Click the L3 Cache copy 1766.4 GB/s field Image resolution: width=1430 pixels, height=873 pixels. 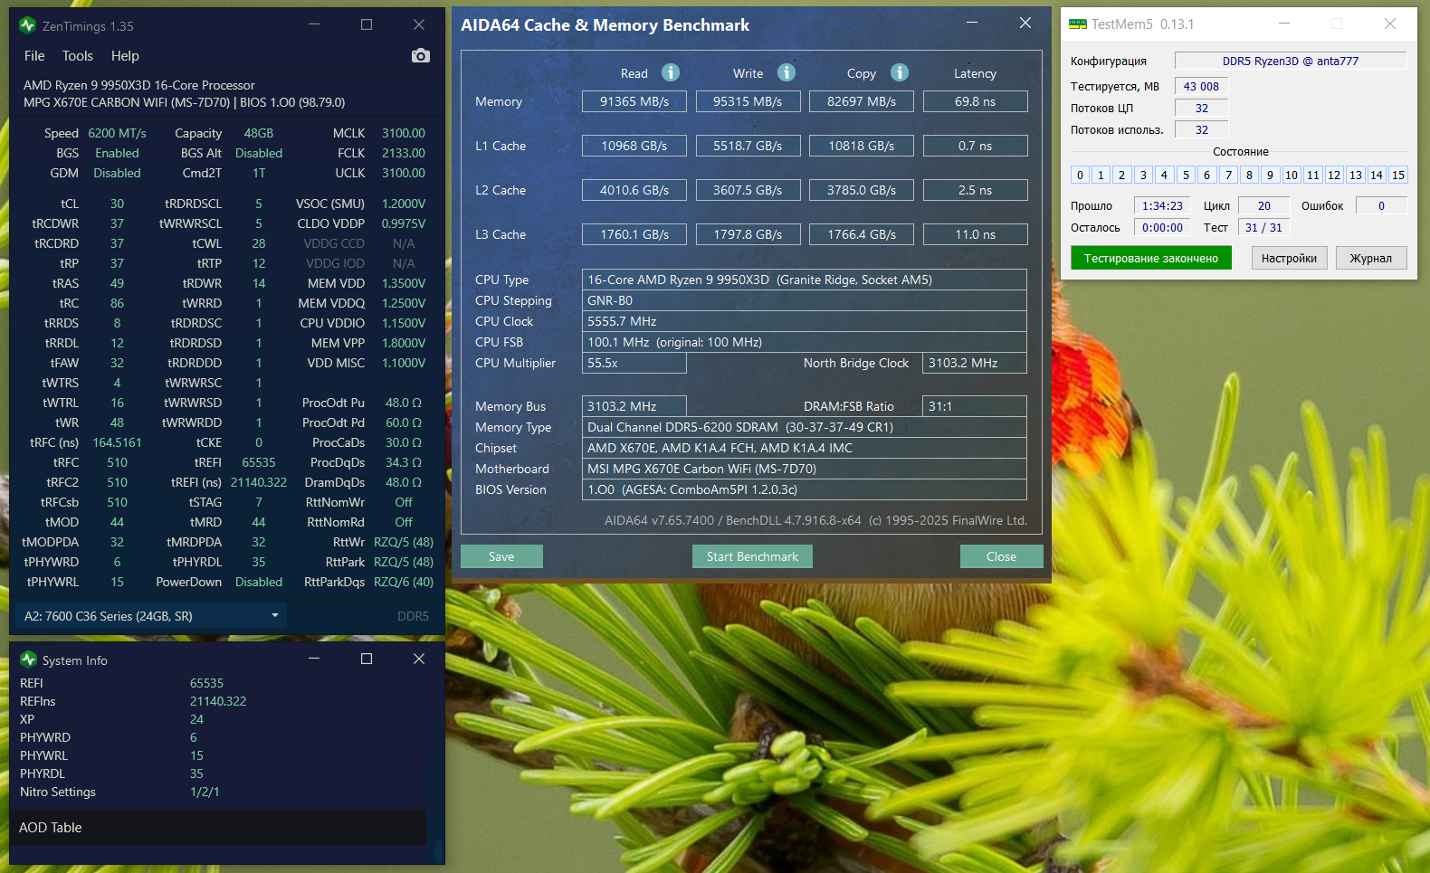point(862,234)
